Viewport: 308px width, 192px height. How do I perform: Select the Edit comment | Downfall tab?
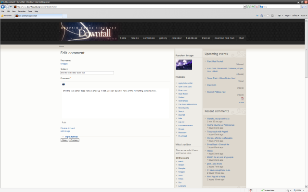point(38,16)
